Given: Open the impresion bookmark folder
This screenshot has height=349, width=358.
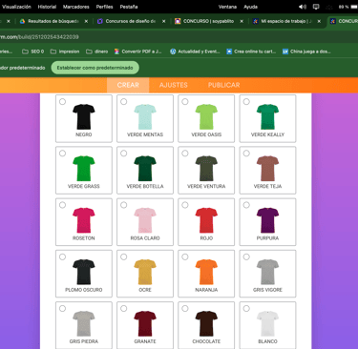Looking at the screenshot, I should (65, 51).
